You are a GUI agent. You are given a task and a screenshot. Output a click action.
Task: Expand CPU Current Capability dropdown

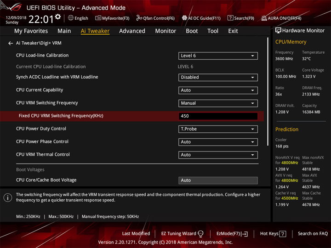pyautogui.click(x=218, y=90)
